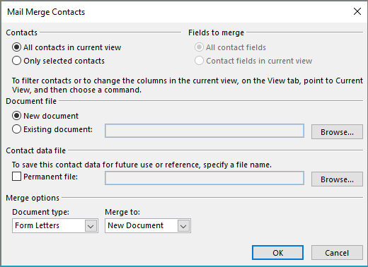Click the Existing document path field
The width and height of the screenshot is (368, 267).
tap(205, 131)
